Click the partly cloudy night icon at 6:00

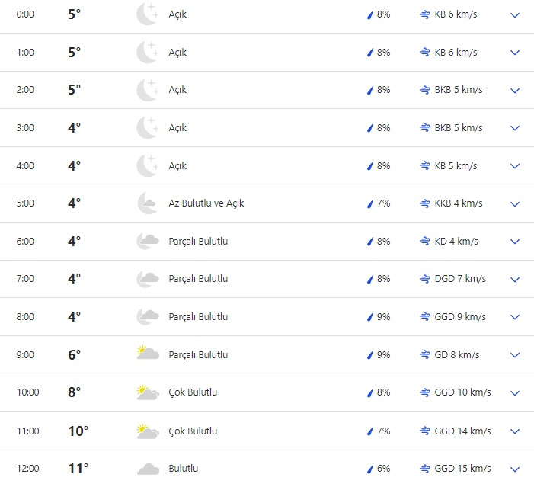coord(147,241)
